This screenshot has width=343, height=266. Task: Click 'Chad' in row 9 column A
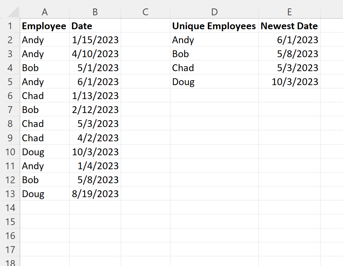coord(45,138)
